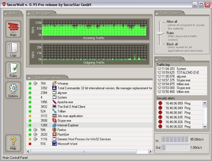Click the Trillian application icon
The image size is (212, 161).
click(54, 111)
